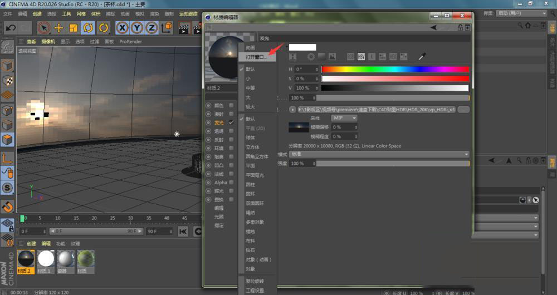This screenshot has height=295, width=557.
Task: Toggle the Y axis lock
Action: tap(137, 28)
